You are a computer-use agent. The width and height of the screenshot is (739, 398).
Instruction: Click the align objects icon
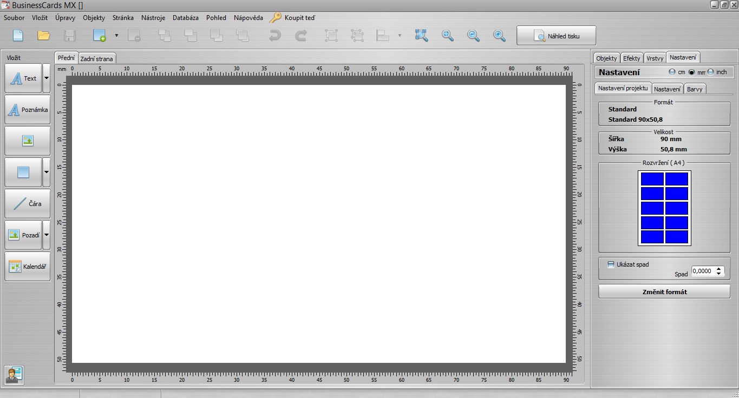coord(383,36)
